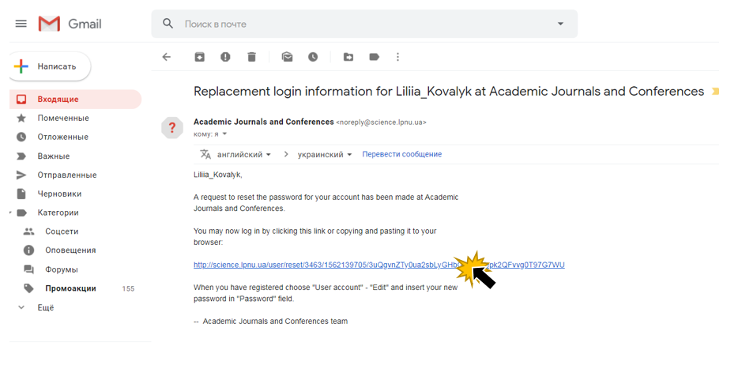Image resolution: width=742 pixels, height=369 pixels.
Task: Mark as unread with envelope icon
Action: click(287, 57)
